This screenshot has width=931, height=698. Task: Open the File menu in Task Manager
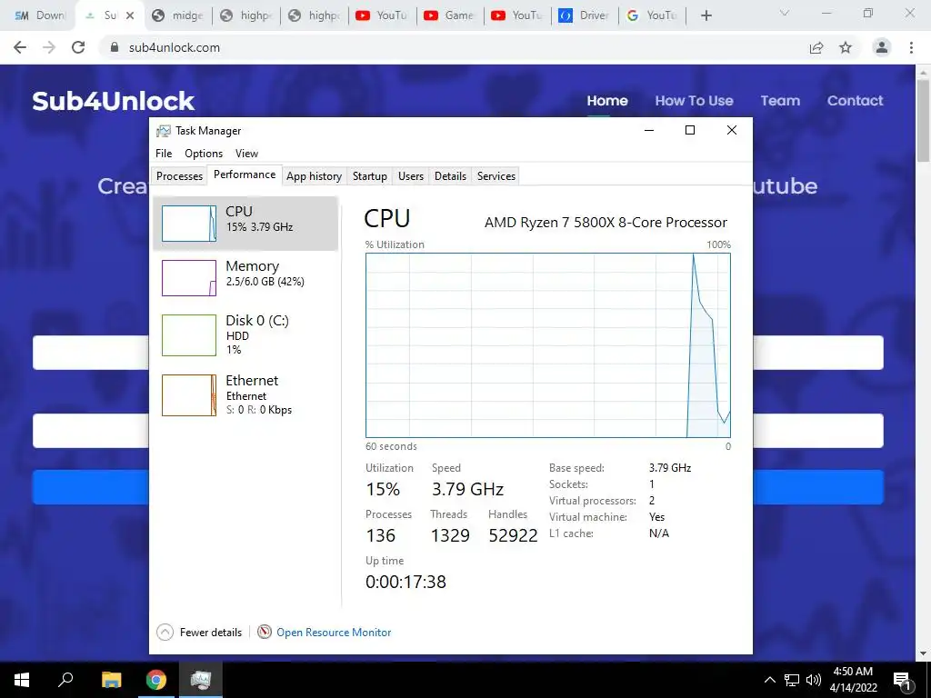(164, 153)
